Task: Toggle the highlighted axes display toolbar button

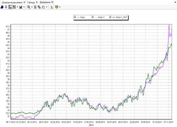Action: point(10,7)
